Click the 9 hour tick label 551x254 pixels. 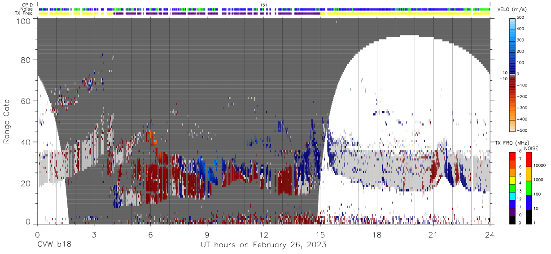207,235
